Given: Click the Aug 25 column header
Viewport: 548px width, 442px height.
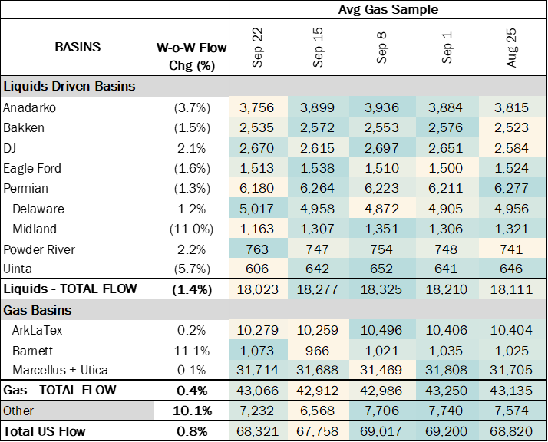Looking at the screenshot, I should tap(511, 47).
